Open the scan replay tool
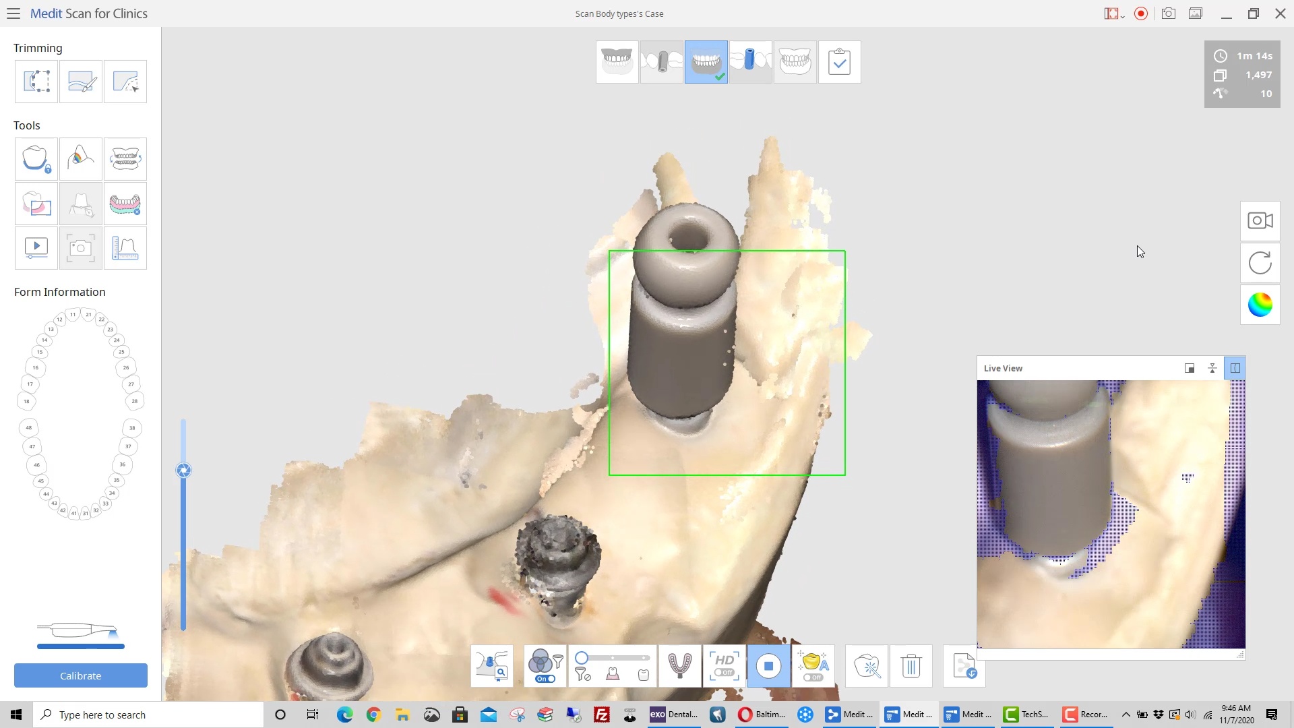The height and width of the screenshot is (728, 1294). click(x=36, y=248)
